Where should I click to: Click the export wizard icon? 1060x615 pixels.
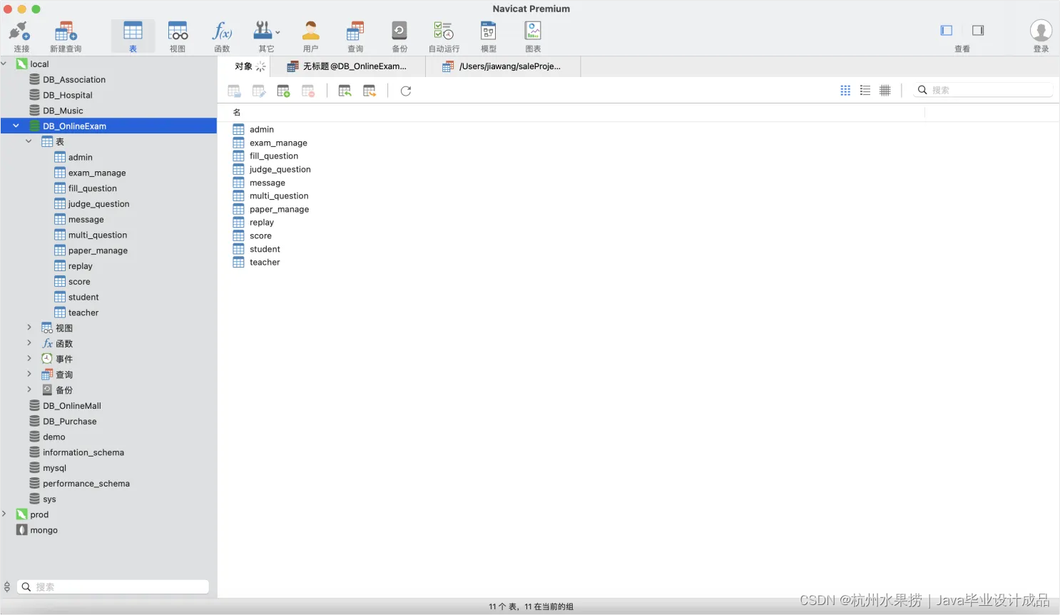370,91
